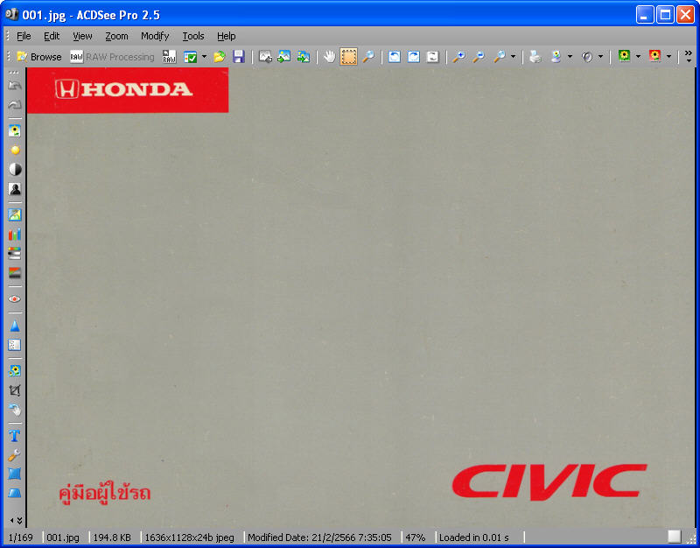Open the Modify menu
Viewport: 700px width, 548px height.
(155, 36)
